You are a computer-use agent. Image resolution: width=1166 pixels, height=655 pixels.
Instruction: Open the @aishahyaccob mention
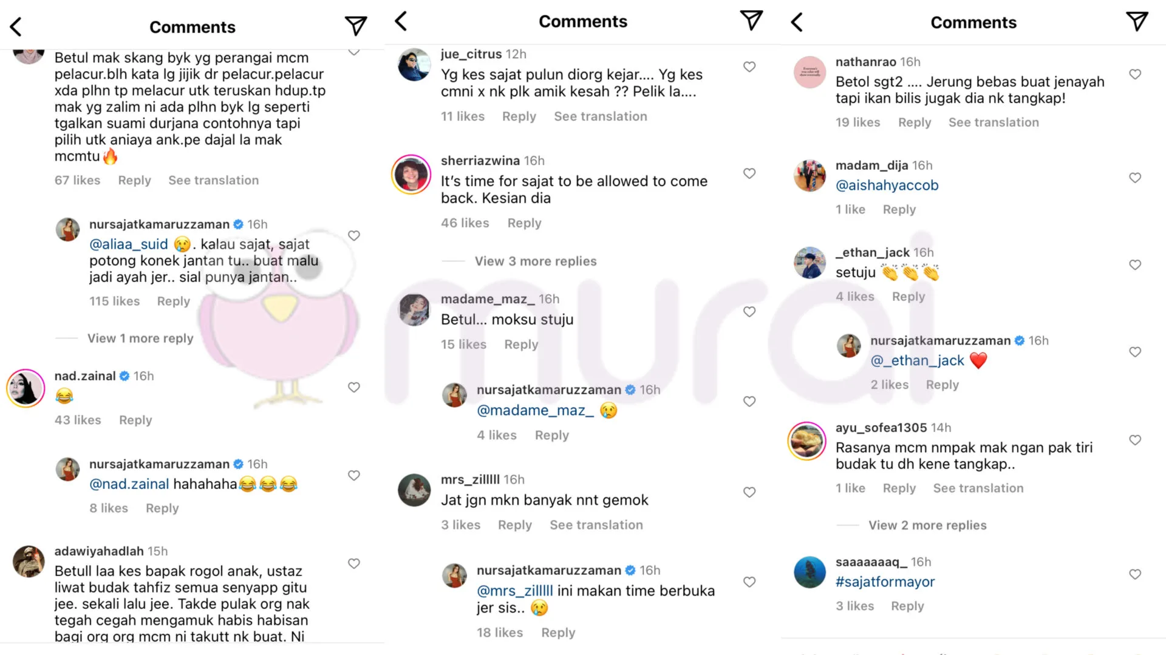tap(887, 186)
